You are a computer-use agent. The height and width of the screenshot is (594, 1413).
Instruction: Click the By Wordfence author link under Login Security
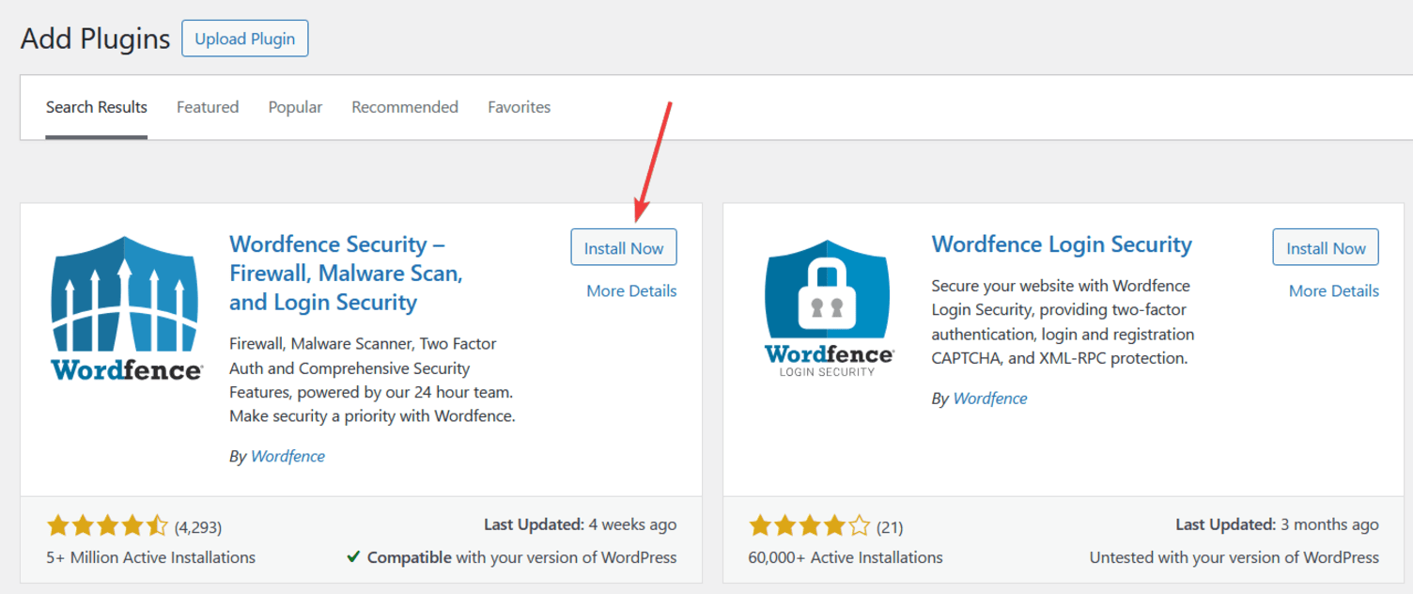pyautogui.click(x=989, y=399)
